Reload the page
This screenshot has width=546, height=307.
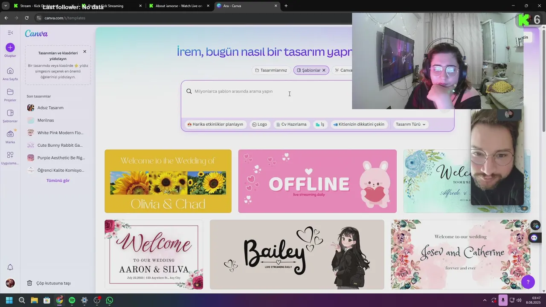click(26, 18)
